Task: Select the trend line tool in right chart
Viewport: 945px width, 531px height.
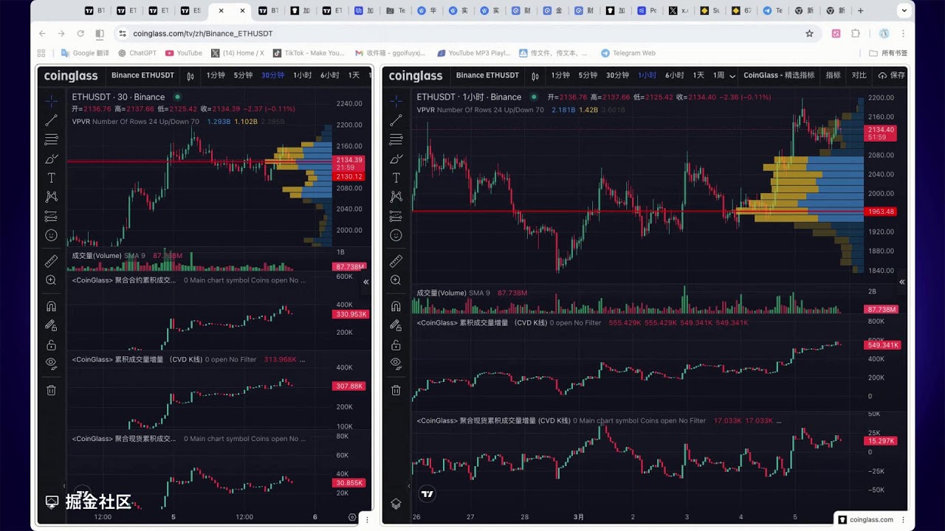Action: tap(396, 120)
